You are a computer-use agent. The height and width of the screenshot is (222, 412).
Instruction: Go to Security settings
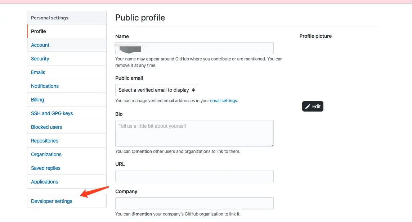click(40, 59)
